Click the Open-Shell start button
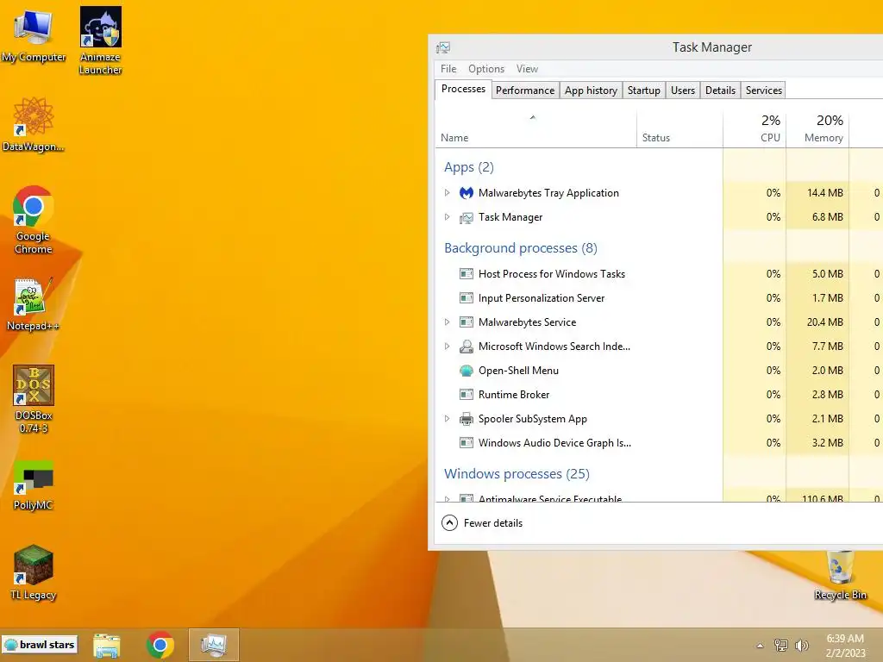The image size is (883, 662). click(x=40, y=645)
